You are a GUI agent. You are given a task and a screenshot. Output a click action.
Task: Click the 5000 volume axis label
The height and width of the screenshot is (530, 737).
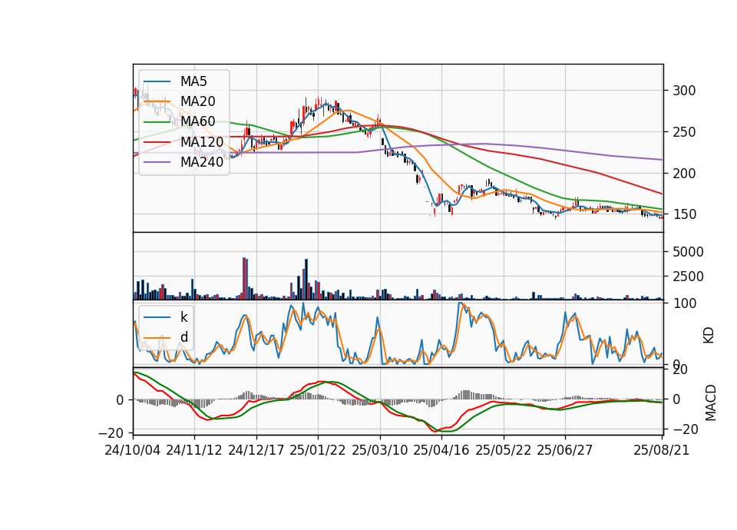point(688,252)
